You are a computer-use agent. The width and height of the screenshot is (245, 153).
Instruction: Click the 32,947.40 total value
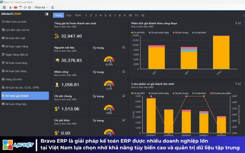(71, 36)
